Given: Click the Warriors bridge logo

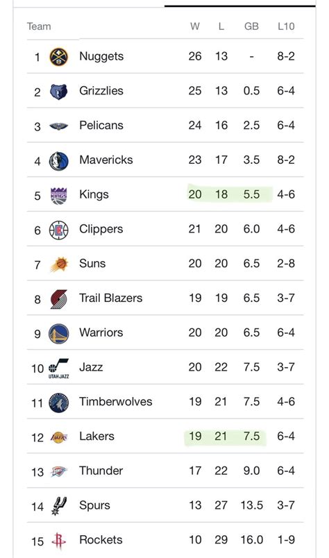Looking at the screenshot, I should click(59, 333).
